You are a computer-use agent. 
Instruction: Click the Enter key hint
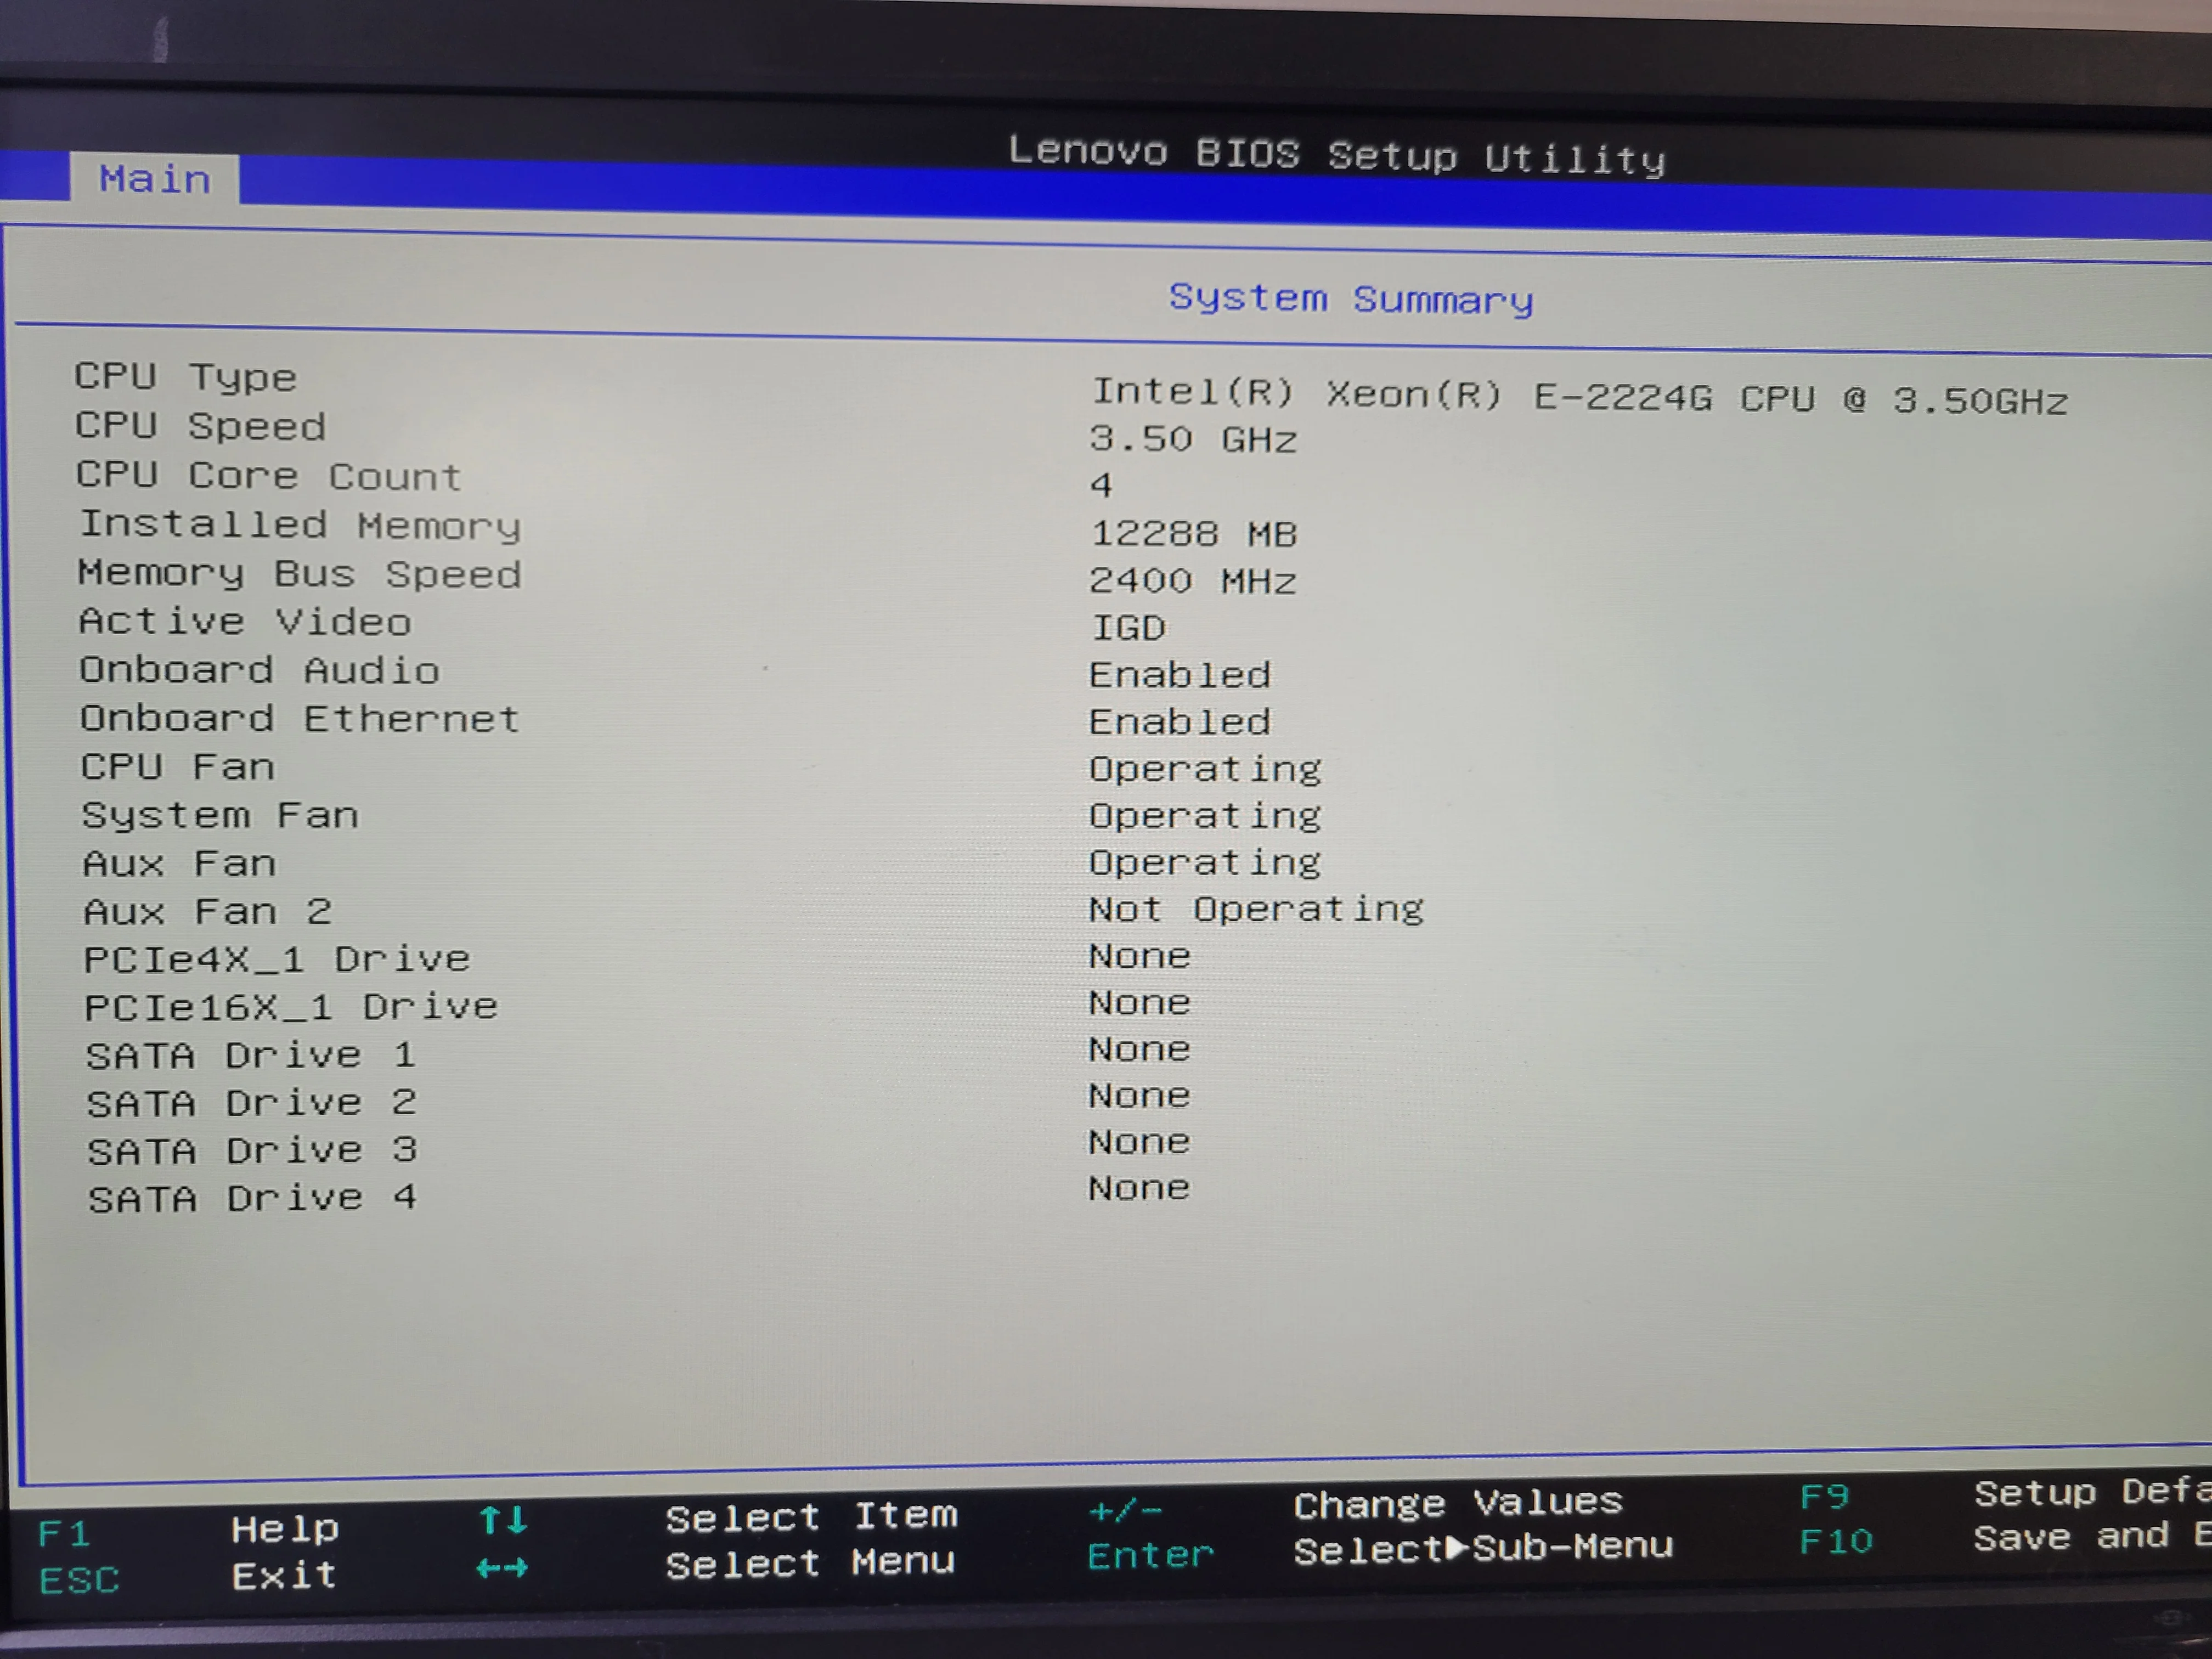point(1151,1556)
